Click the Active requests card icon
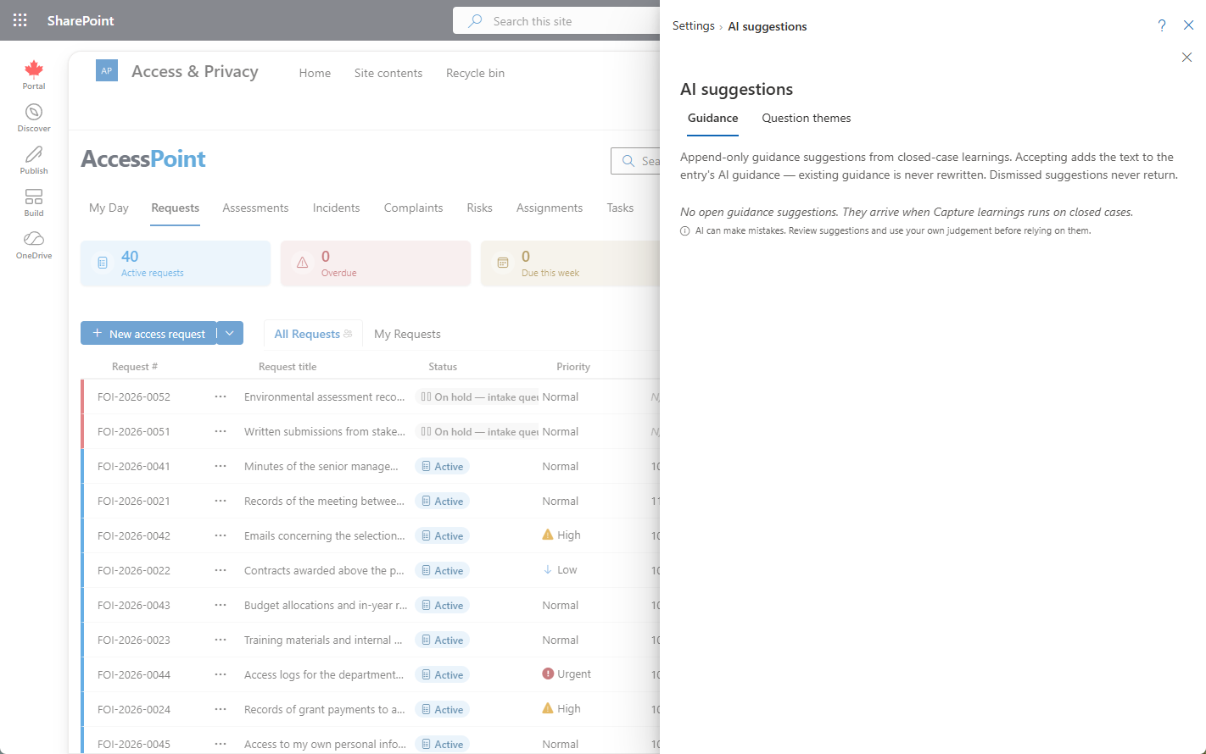This screenshot has width=1206, height=754. point(103,263)
